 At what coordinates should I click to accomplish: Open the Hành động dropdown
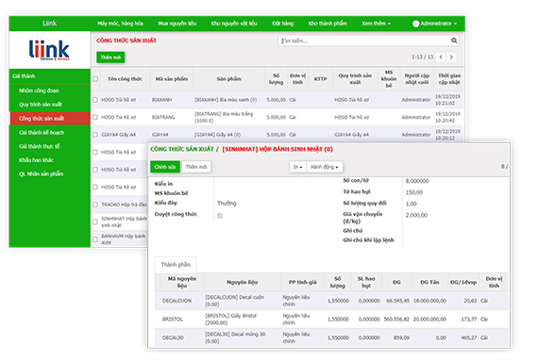point(325,167)
